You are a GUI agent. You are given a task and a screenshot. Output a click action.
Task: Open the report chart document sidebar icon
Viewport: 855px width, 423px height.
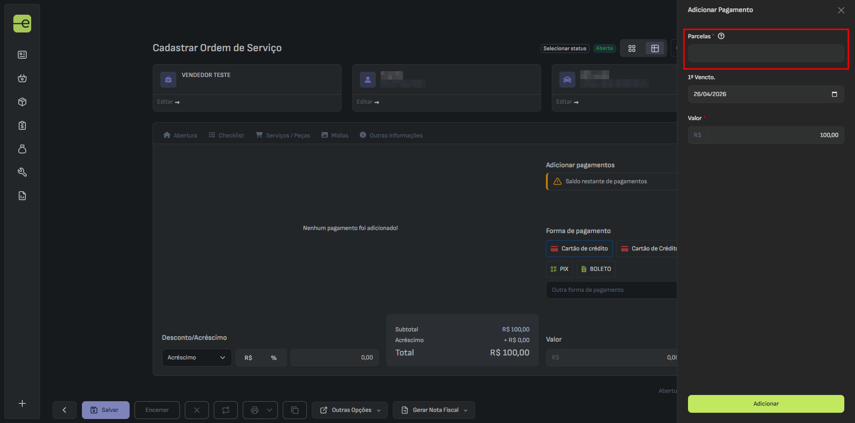[x=22, y=196]
